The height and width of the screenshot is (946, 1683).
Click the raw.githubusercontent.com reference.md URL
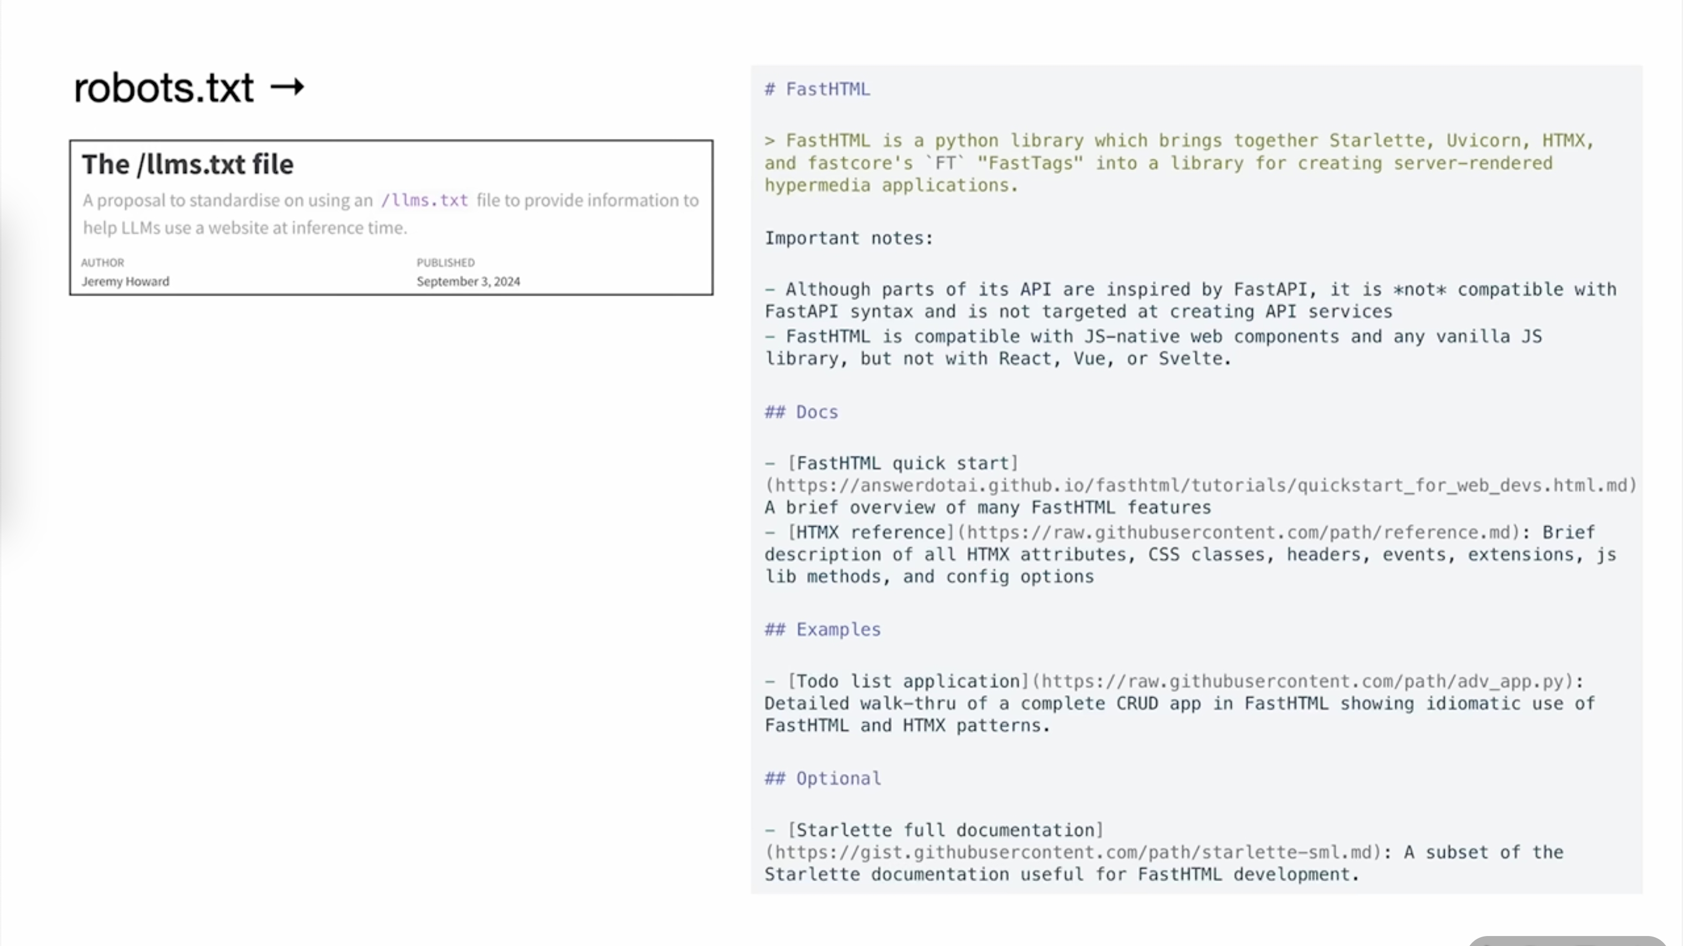[1239, 532]
